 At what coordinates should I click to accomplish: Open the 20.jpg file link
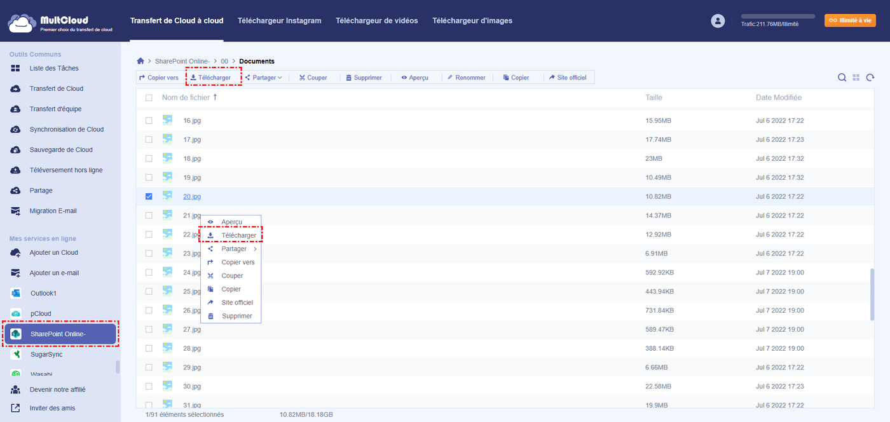coord(192,196)
